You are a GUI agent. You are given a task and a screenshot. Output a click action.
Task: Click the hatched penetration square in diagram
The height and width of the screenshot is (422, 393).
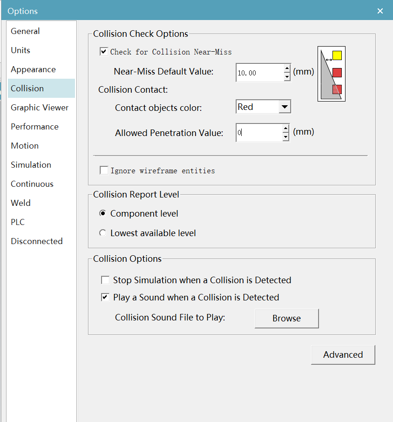click(337, 89)
